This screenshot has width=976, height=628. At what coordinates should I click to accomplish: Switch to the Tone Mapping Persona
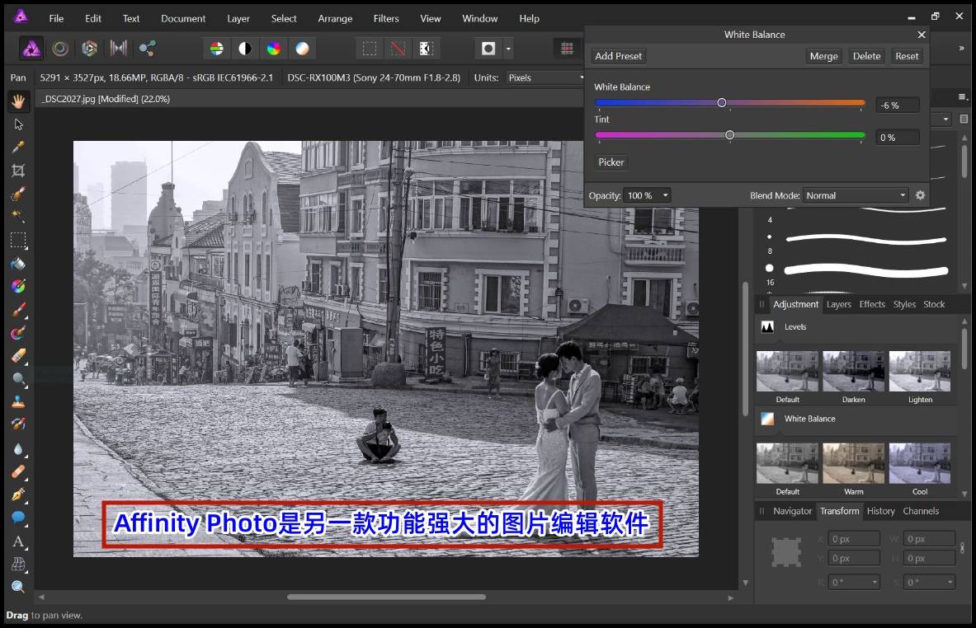(118, 49)
